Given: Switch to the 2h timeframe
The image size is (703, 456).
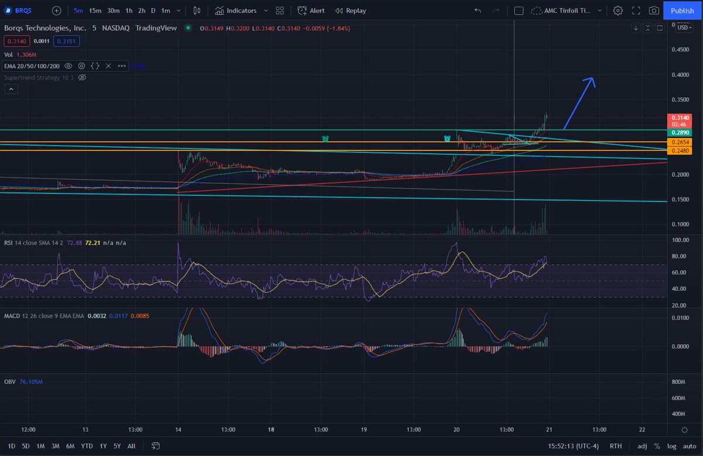Looking at the screenshot, I should pyautogui.click(x=142, y=11).
